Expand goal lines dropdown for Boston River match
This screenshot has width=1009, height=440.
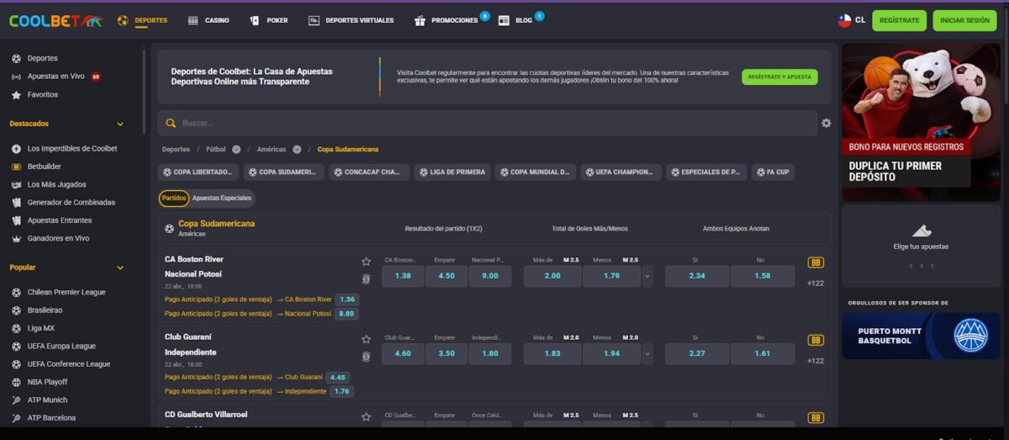pos(647,276)
